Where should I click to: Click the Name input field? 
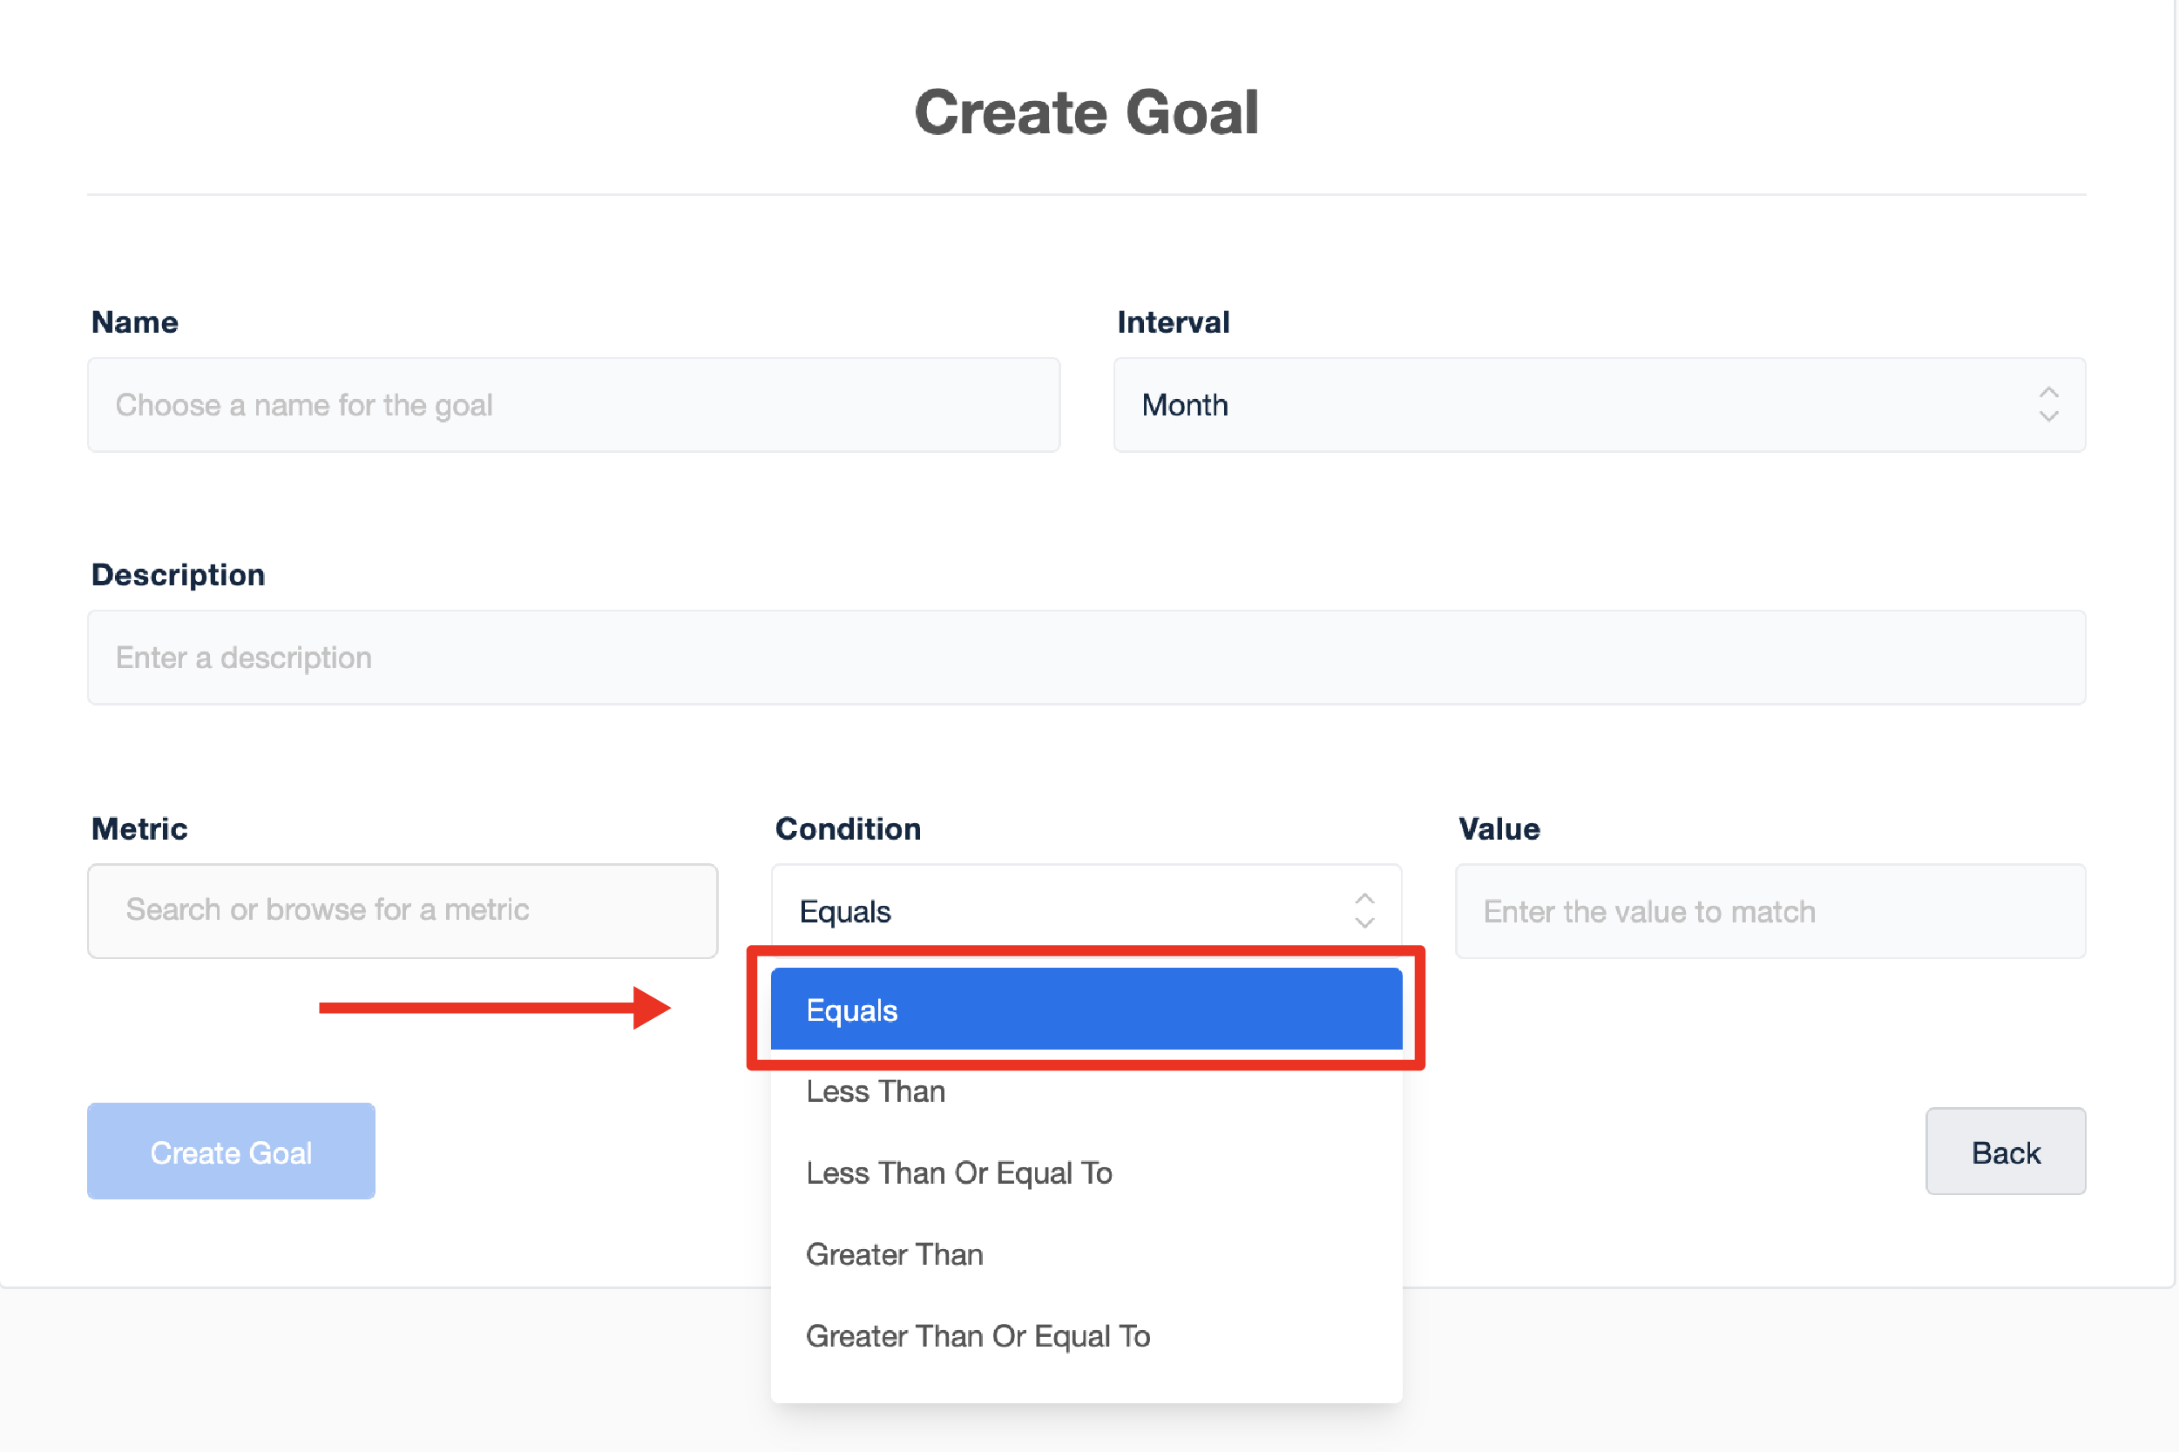pos(573,405)
